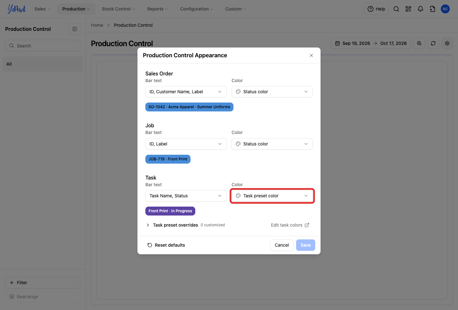Click the JOB-719 Front Print preview bar
The width and height of the screenshot is (458, 310).
168,159
